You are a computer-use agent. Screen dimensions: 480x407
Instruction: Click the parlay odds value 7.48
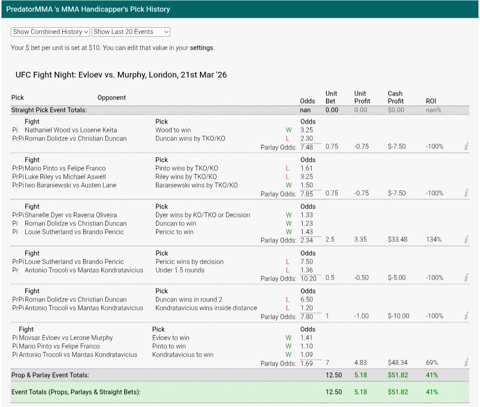[306, 147]
